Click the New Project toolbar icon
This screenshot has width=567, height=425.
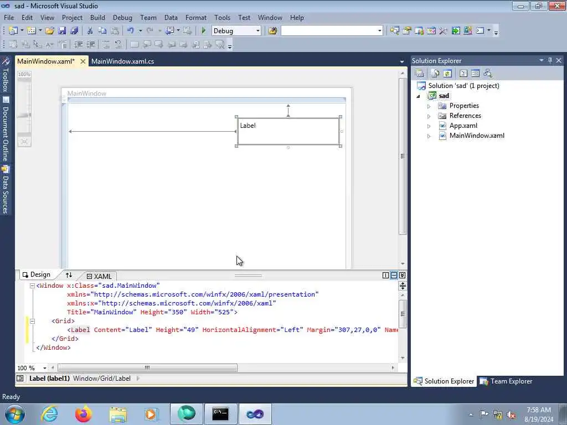(x=13, y=31)
